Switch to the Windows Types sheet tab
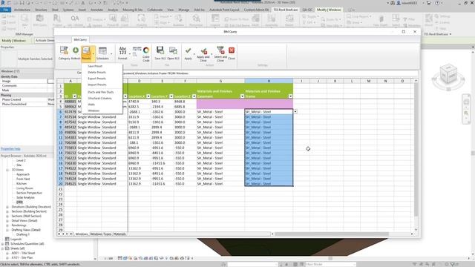This screenshot has height=267, width=475. coord(101,234)
